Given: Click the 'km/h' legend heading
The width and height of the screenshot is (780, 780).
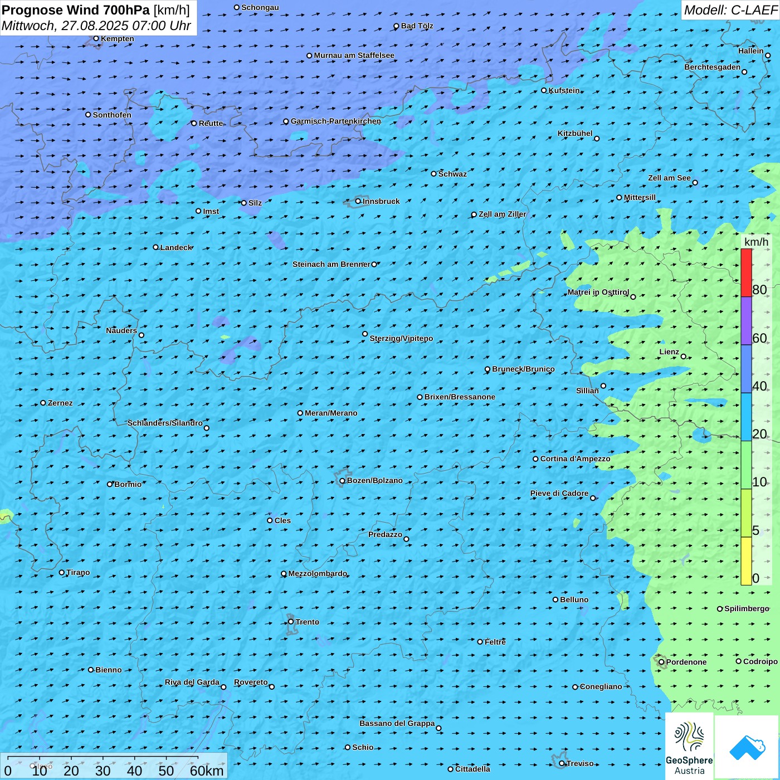Looking at the screenshot, I should 756,242.
